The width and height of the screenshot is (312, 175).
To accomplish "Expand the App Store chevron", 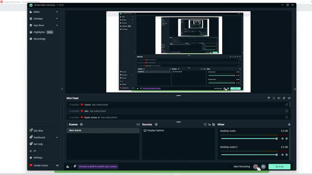I will tap(57, 25).
